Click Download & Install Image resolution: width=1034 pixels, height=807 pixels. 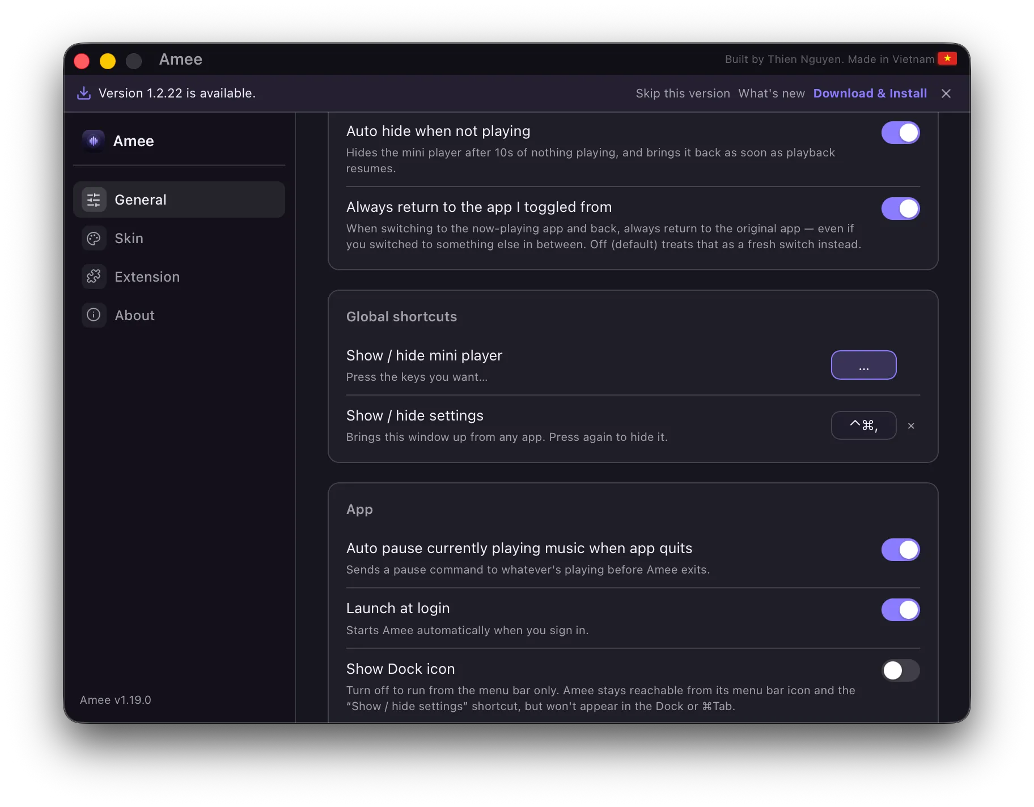point(870,94)
